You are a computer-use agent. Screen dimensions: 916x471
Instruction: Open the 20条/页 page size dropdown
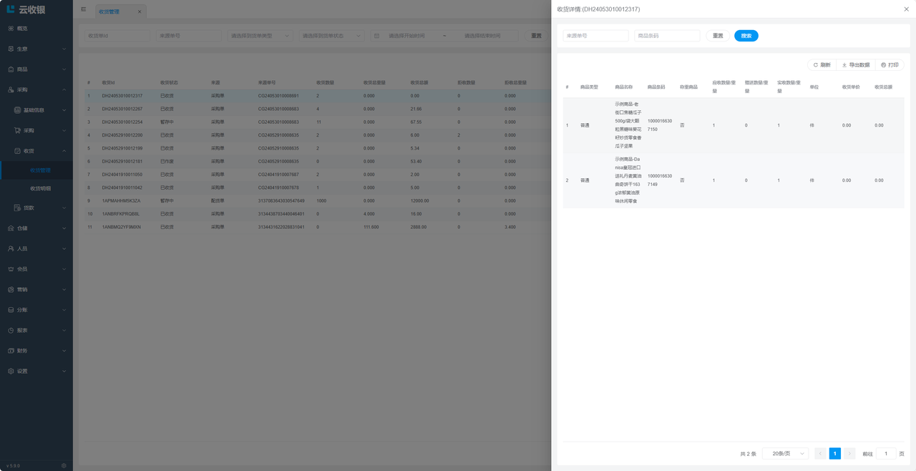click(785, 454)
